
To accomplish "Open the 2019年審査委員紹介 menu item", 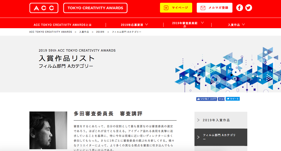I will pyautogui.click(x=185, y=25).
